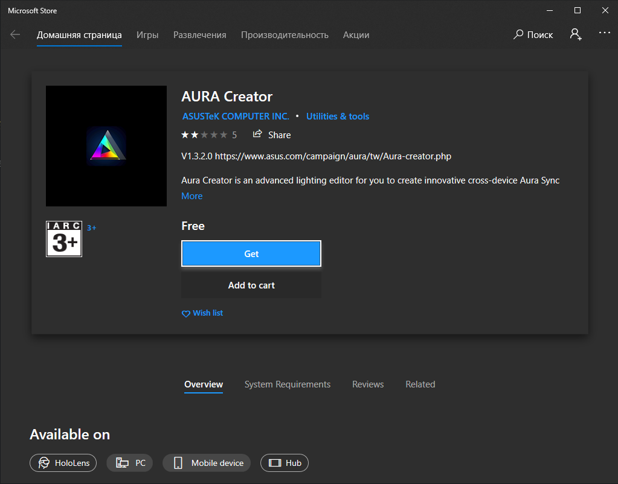Switch to System Requirements tab
This screenshot has height=484, width=618.
288,384
